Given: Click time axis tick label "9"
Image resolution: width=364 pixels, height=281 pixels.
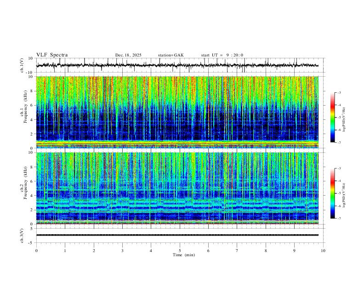Looking at the screenshot, I should (294, 251).
